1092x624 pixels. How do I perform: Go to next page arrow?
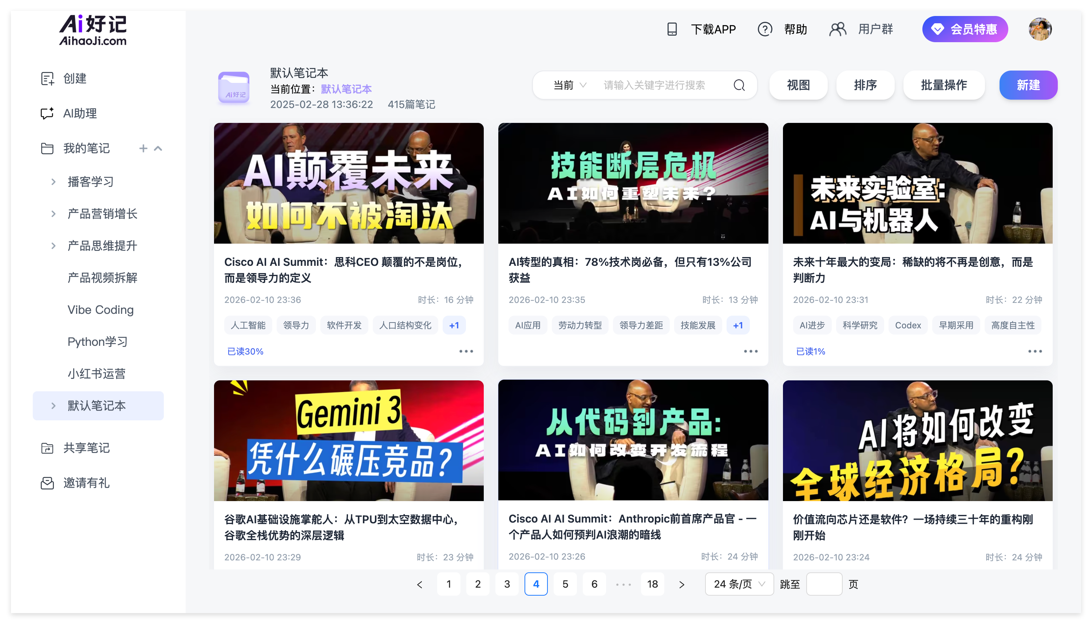pyautogui.click(x=681, y=584)
